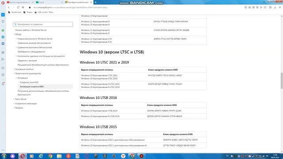Screen dimensions: 283x159
Task: Click the Windows 10 LTSB 2016 heading
Action: click(98, 98)
